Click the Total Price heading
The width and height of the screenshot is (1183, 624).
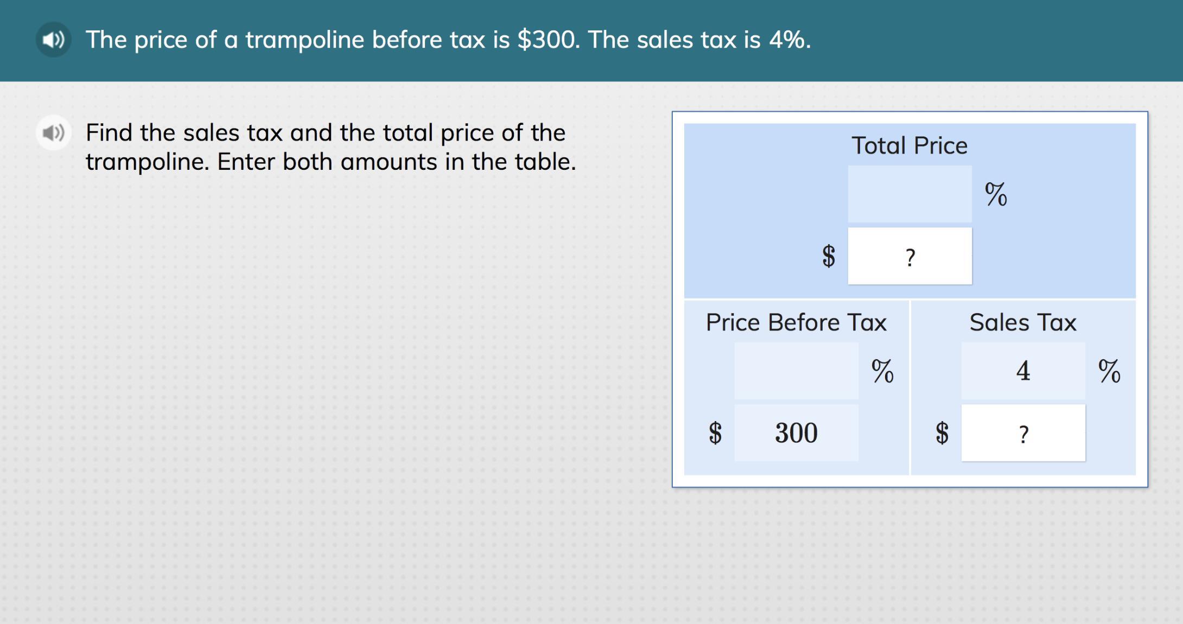pyautogui.click(x=909, y=145)
